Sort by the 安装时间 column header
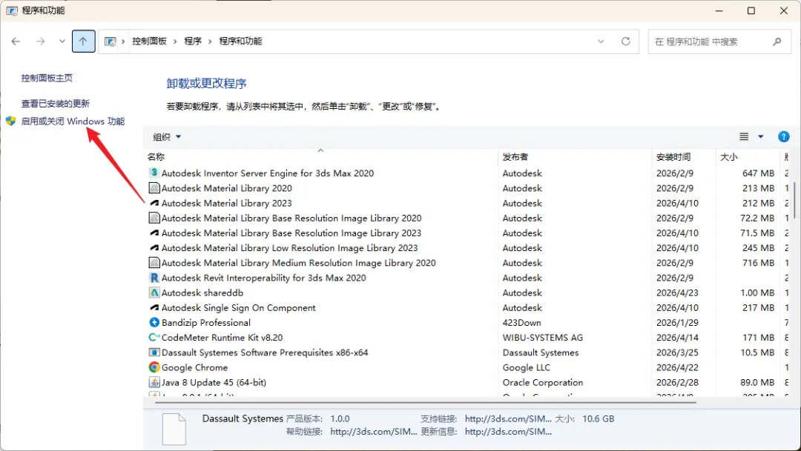Screen dimensions: 801x451 tap(673, 157)
